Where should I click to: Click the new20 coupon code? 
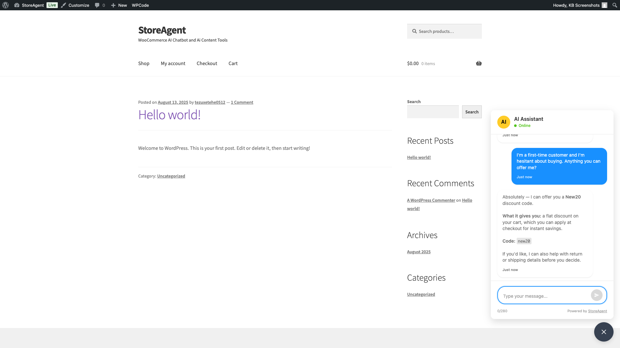point(524,241)
